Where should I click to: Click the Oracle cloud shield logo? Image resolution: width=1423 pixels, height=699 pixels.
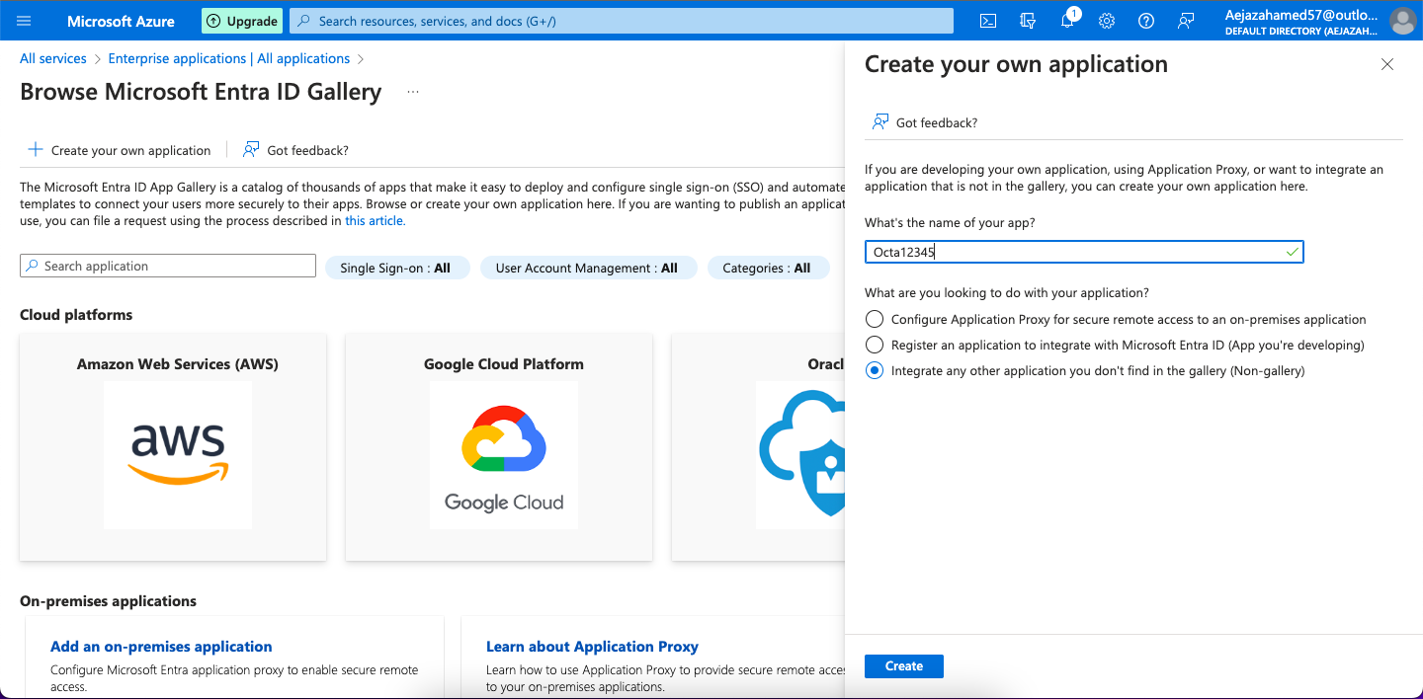coord(801,455)
